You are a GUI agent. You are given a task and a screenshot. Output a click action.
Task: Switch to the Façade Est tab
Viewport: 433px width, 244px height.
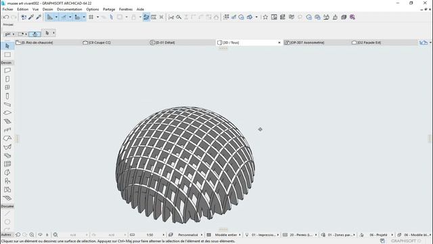coord(384,43)
